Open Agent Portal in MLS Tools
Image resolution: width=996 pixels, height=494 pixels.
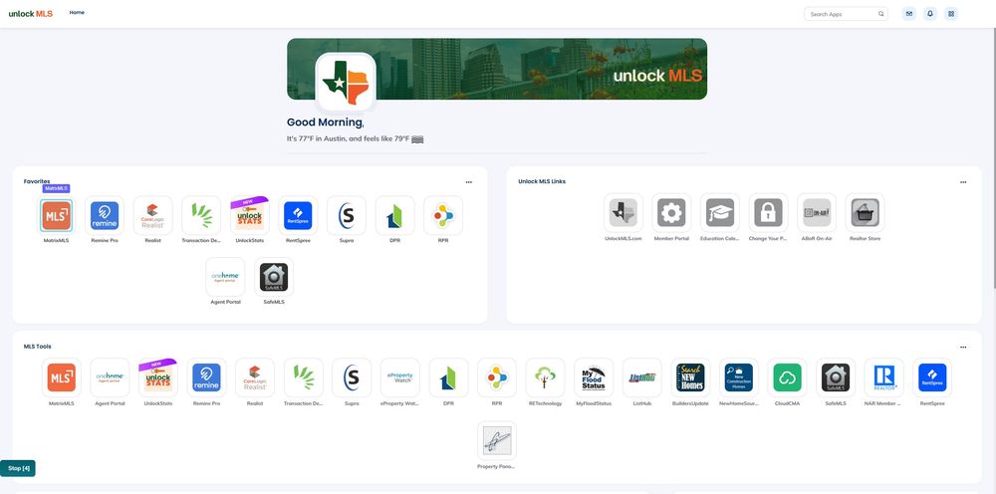(x=110, y=377)
